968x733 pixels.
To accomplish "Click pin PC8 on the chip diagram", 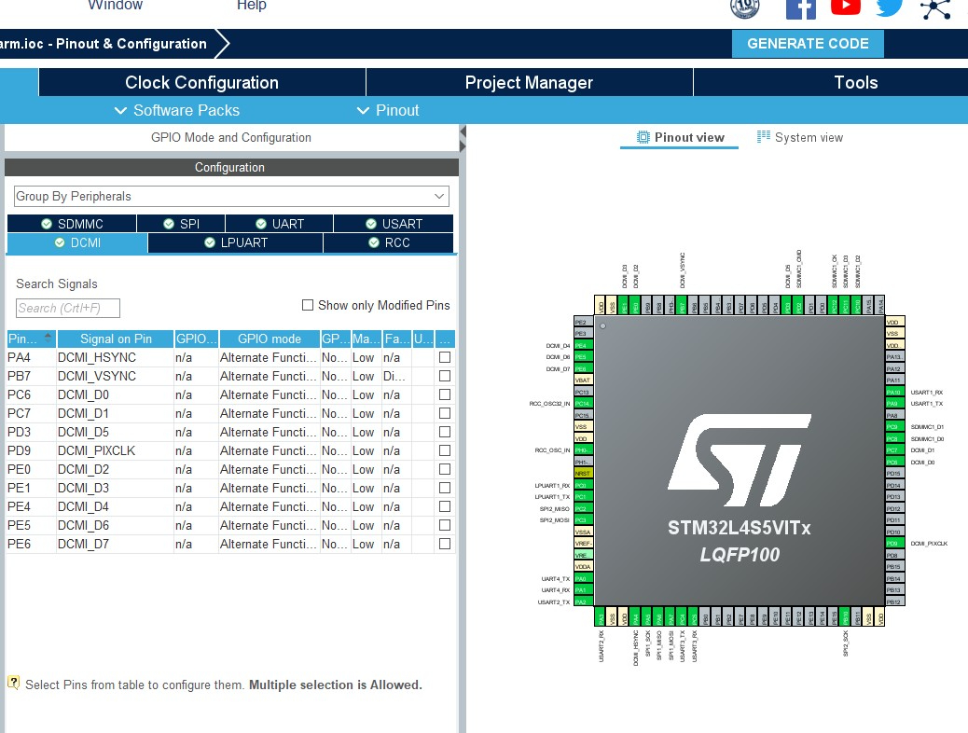I will coord(894,438).
